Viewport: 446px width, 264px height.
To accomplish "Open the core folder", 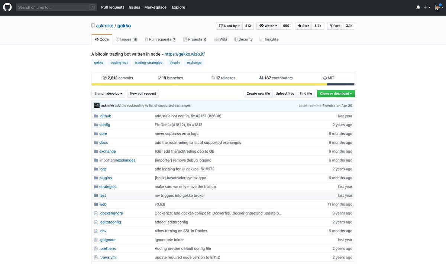I will pos(103,134).
